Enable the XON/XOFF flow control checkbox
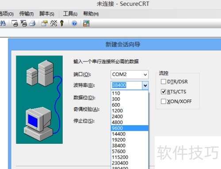The width and height of the screenshot is (221, 169). point(164,101)
